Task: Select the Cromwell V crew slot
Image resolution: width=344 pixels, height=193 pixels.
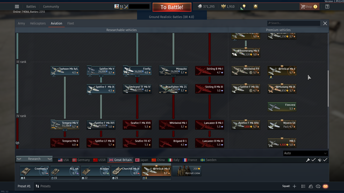Action: [x=34, y=171]
